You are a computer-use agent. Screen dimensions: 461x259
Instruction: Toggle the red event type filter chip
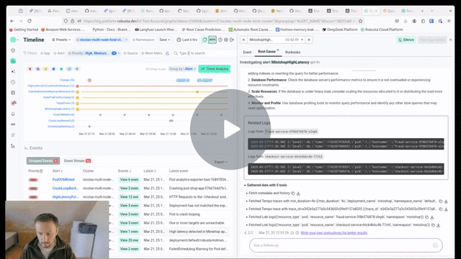click(30, 69)
